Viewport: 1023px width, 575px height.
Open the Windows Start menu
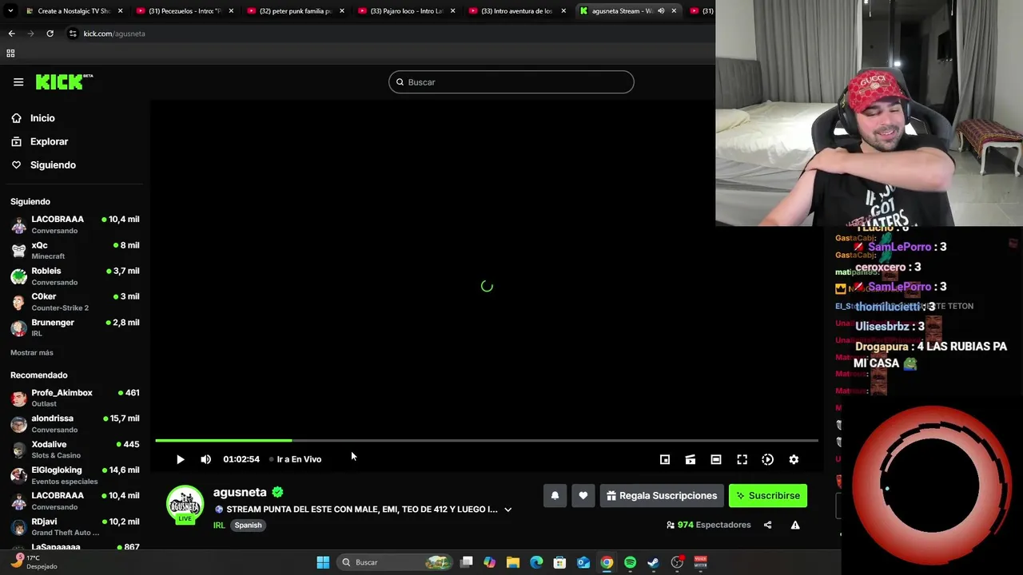pyautogui.click(x=323, y=562)
